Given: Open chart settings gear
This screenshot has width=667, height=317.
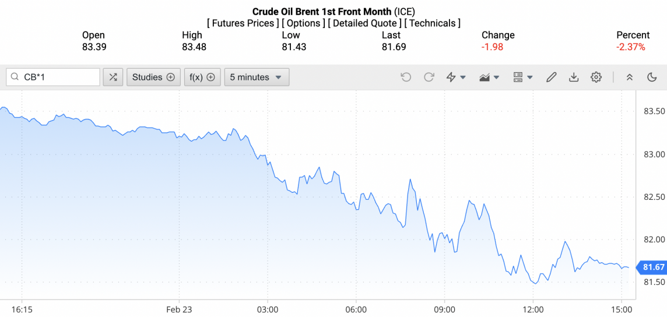Looking at the screenshot, I should (x=596, y=77).
